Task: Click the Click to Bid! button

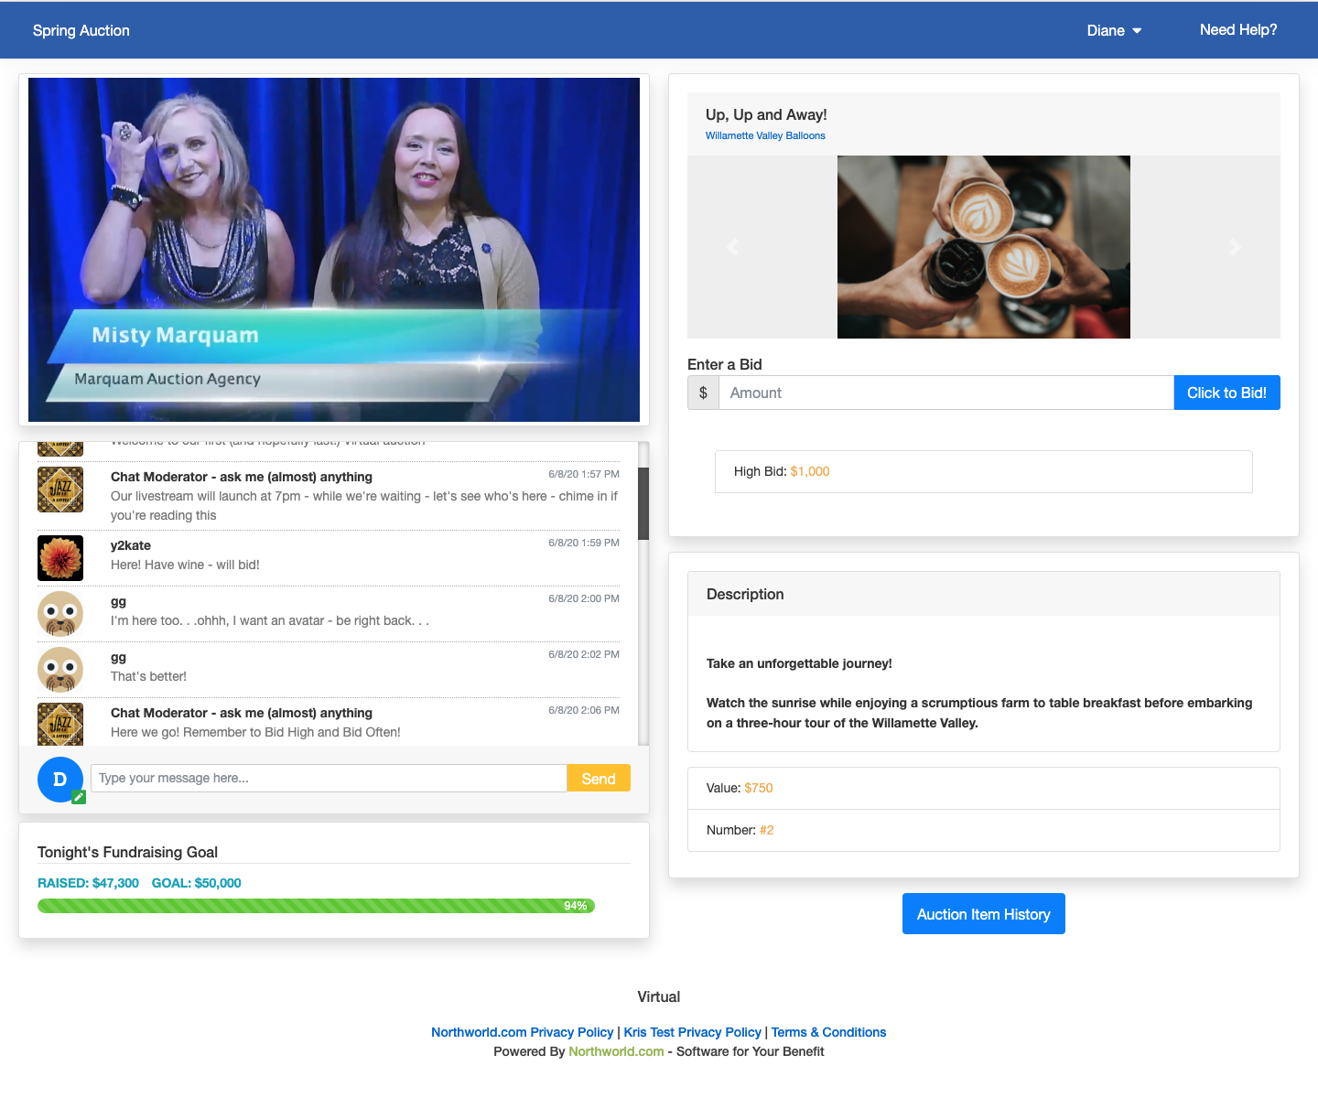Action: click(x=1226, y=393)
